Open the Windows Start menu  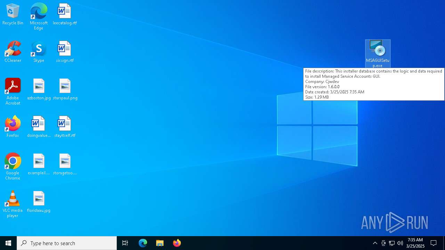pos(8,243)
